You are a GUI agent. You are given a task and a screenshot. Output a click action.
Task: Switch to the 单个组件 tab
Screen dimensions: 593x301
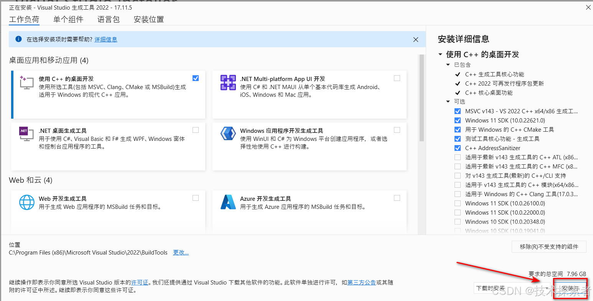[68, 19]
